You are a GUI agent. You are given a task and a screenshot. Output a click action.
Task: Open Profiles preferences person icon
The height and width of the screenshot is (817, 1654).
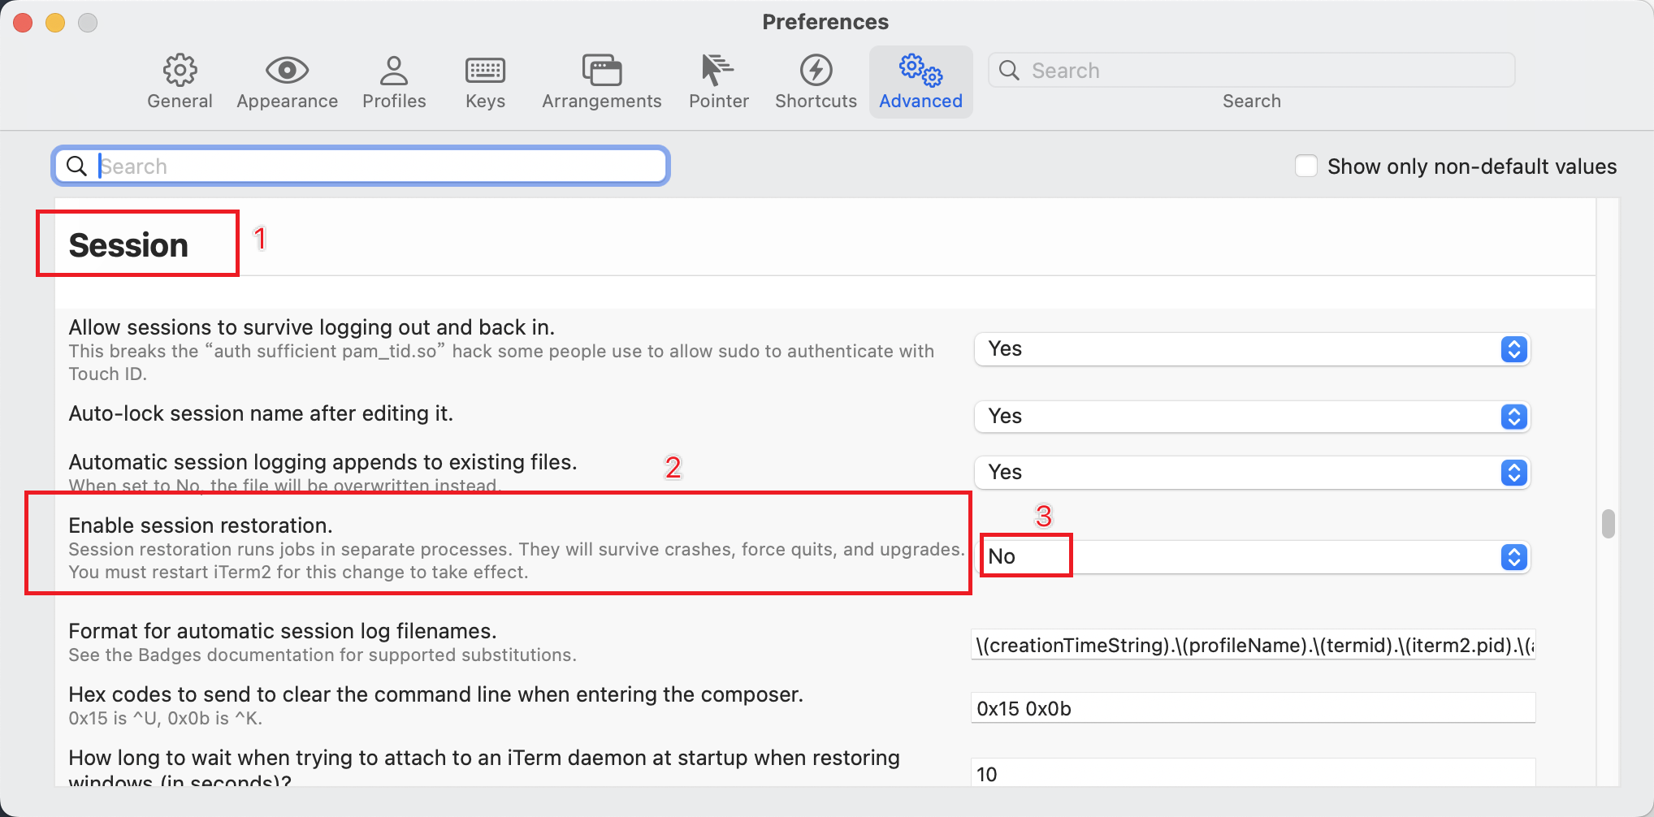pos(394,70)
